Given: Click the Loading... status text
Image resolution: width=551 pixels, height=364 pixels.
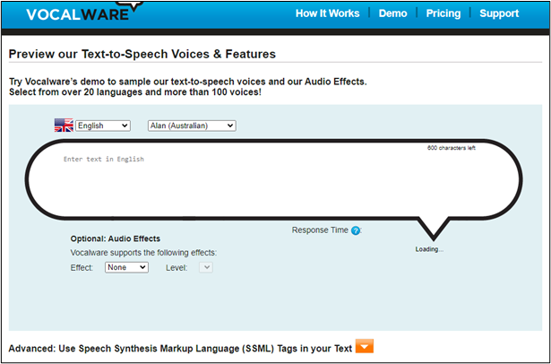Looking at the screenshot, I should [x=429, y=249].
